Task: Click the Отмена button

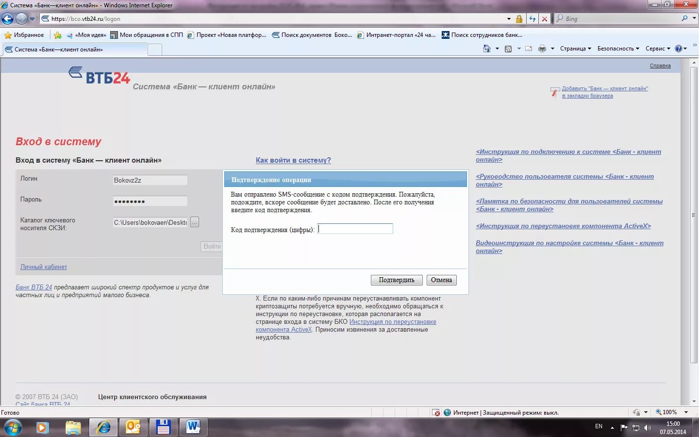Action: click(x=441, y=280)
